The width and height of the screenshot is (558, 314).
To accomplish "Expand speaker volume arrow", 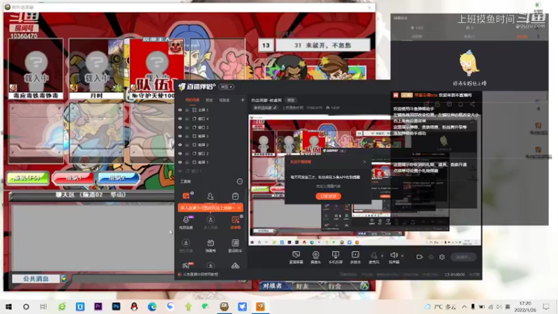I will pos(402,255).
